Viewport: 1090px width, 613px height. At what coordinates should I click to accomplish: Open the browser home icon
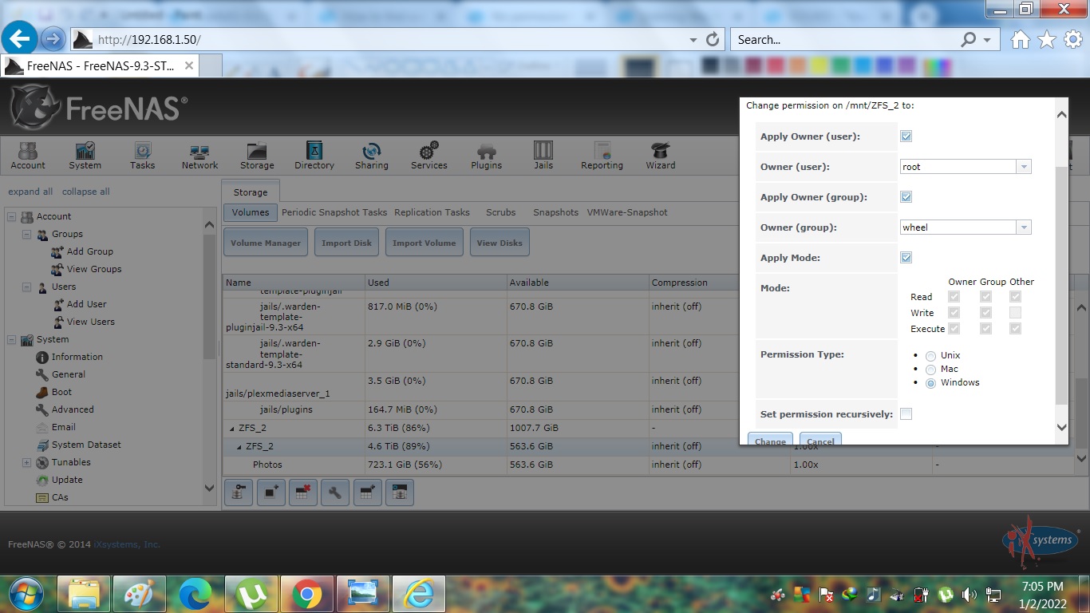point(1020,39)
